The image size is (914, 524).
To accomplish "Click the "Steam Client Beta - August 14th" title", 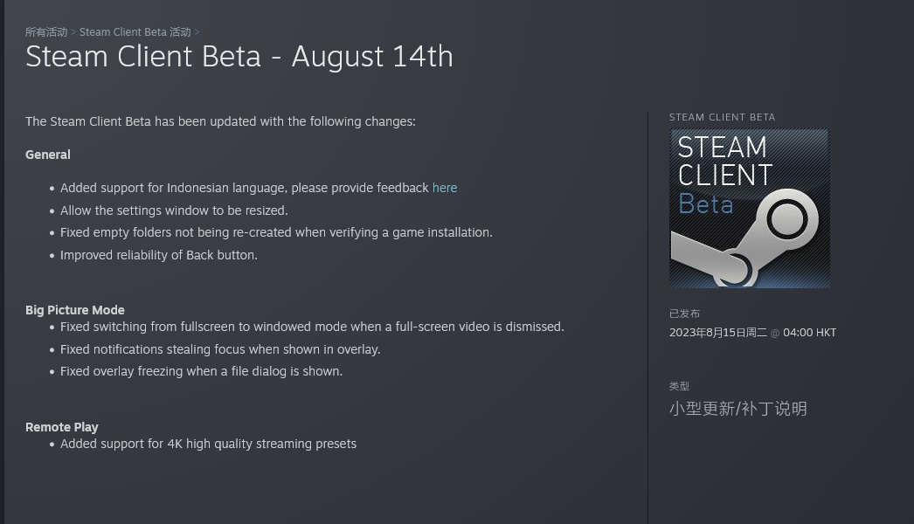I will pos(239,57).
